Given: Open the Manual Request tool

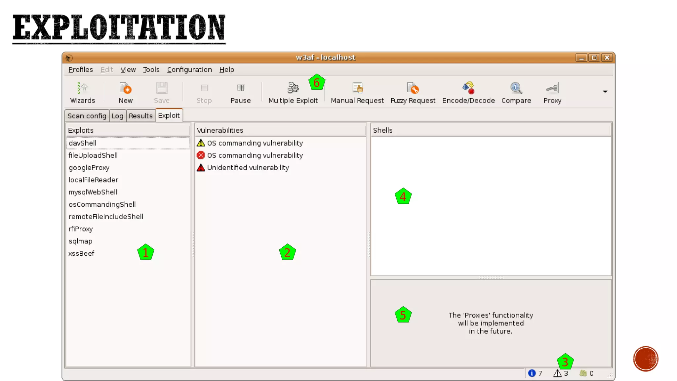Looking at the screenshot, I should click(357, 93).
